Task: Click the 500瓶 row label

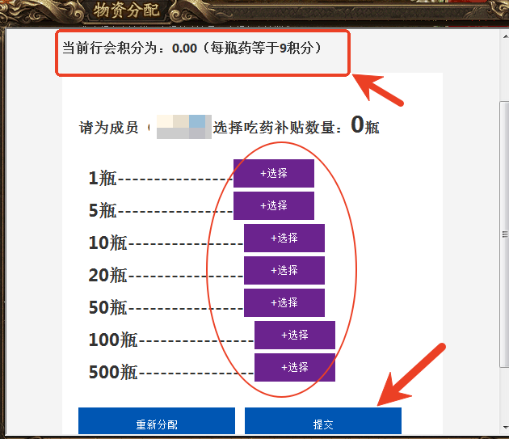Action: pyautogui.click(x=112, y=372)
